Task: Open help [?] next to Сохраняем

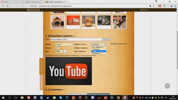Action: click(63, 90)
